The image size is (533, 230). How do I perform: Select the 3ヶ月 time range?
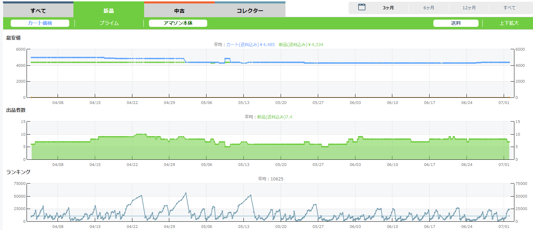pos(388,8)
